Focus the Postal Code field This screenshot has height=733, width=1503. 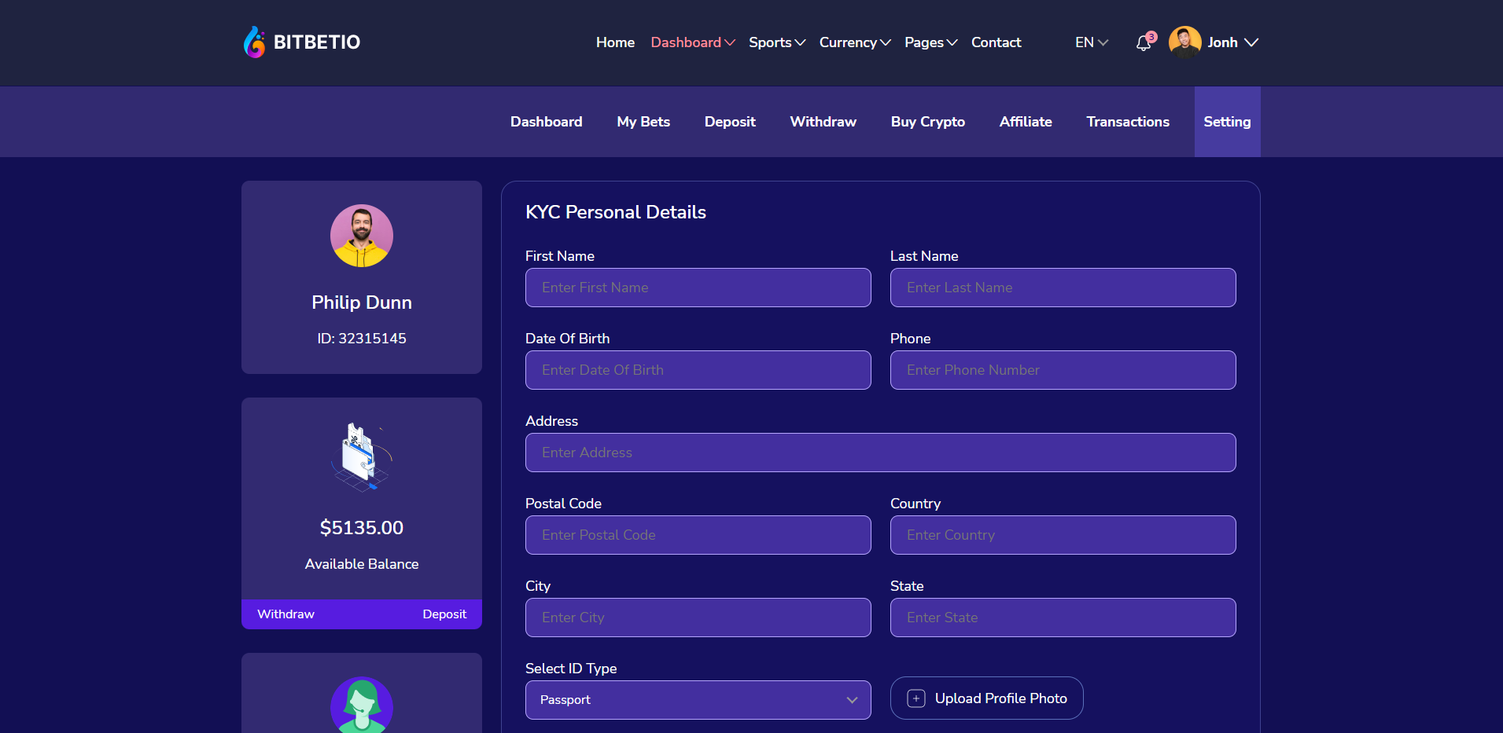click(x=698, y=535)
